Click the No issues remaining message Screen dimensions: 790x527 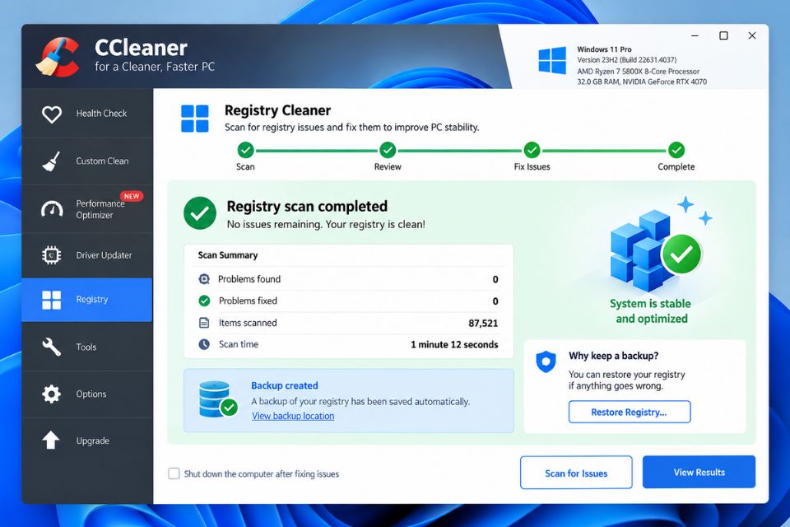[326, 225]
